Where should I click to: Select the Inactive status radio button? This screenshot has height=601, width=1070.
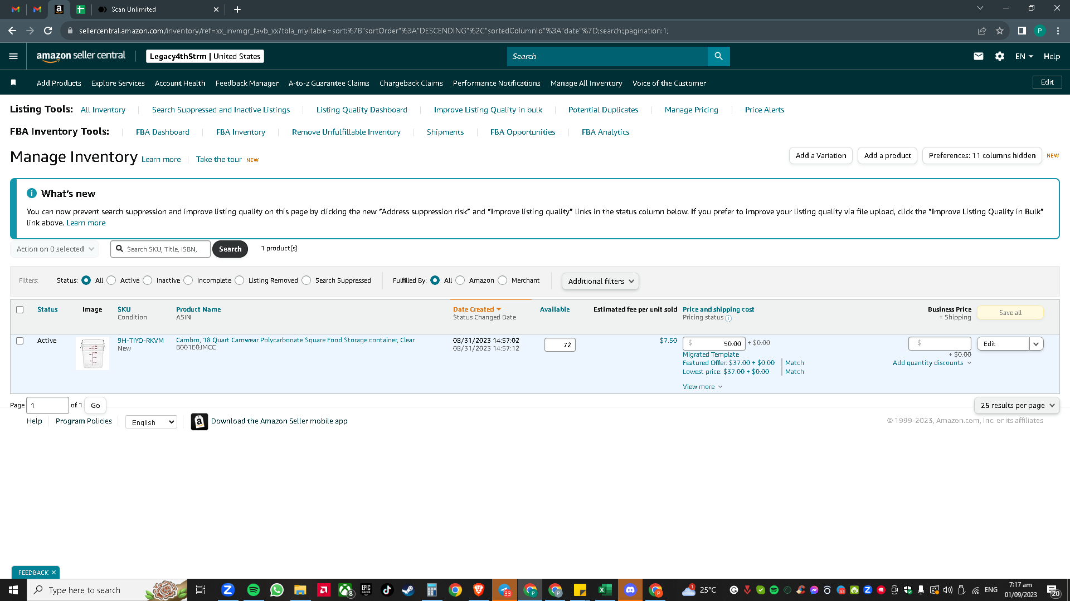click(148, 280)
